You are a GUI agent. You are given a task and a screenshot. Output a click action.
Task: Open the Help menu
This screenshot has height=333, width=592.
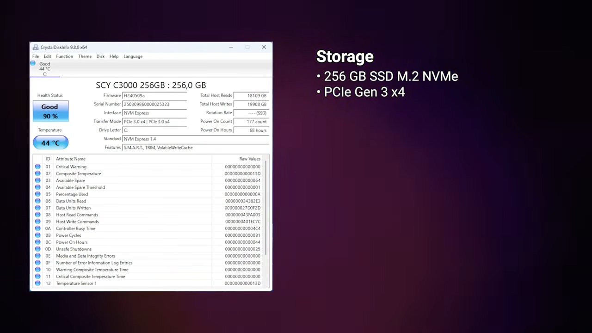114,56
